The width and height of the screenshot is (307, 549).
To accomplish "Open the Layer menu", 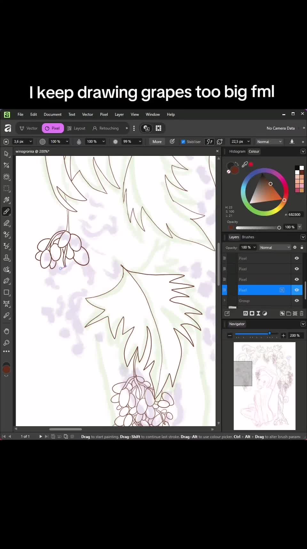I will pyautogui.click(x=119, y=114).
